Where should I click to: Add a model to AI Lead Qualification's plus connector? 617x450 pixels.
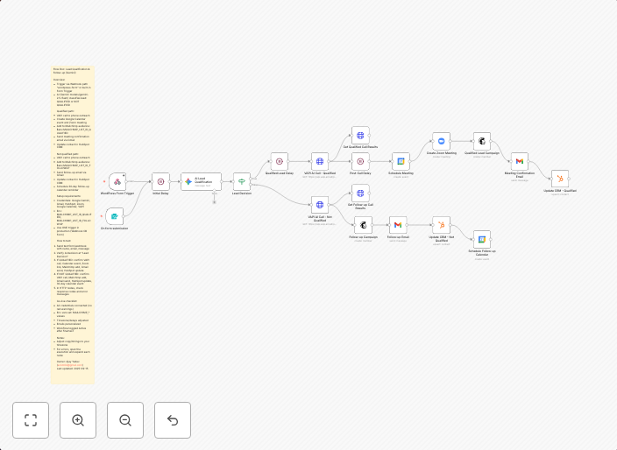215,202
